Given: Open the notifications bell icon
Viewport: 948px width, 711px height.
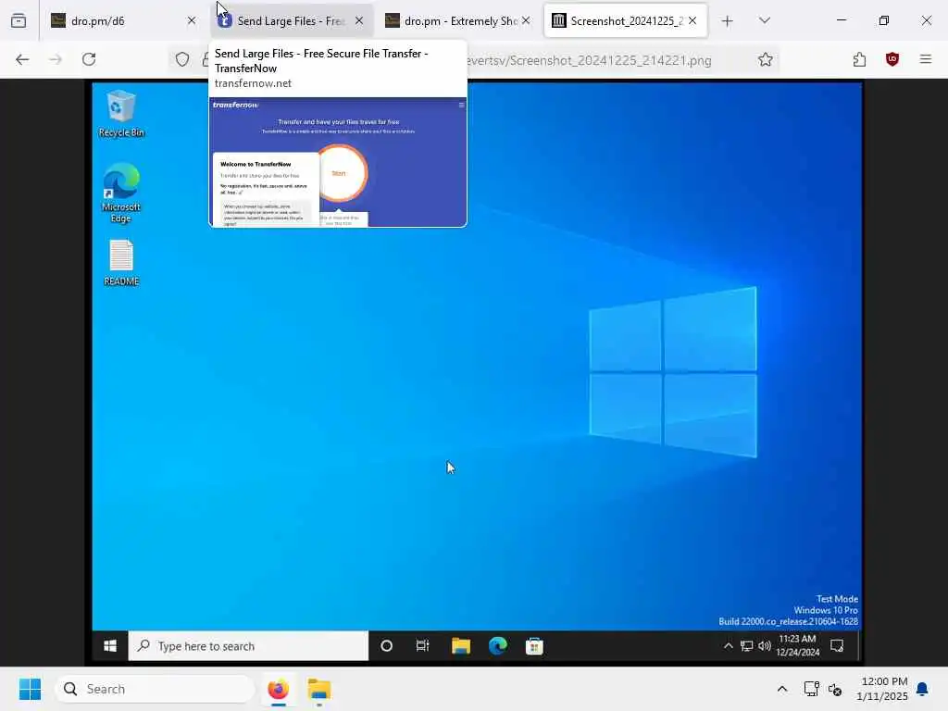Looking at the screenshot, I should tap(923, 689).
